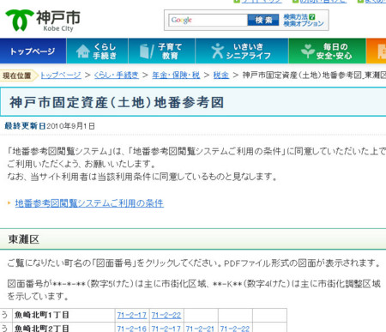Open the 毎日の安全・安心 navigation tab
Viewport: 386px width, 332px height.
[x=327, y=51]
